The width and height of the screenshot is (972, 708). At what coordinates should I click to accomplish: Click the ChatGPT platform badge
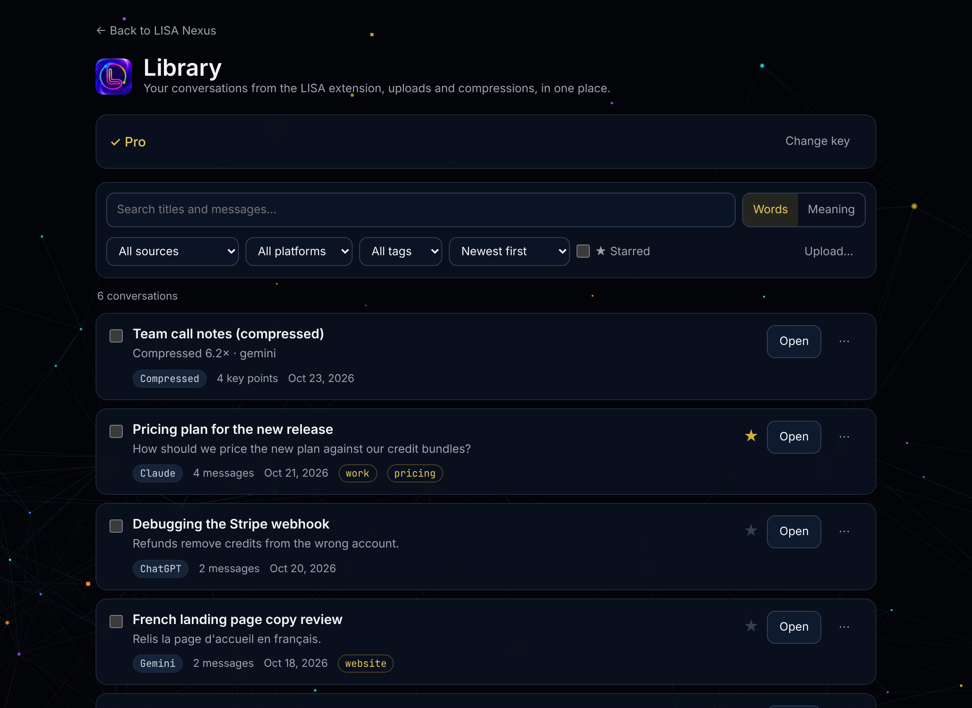click(x=160, y=569)
